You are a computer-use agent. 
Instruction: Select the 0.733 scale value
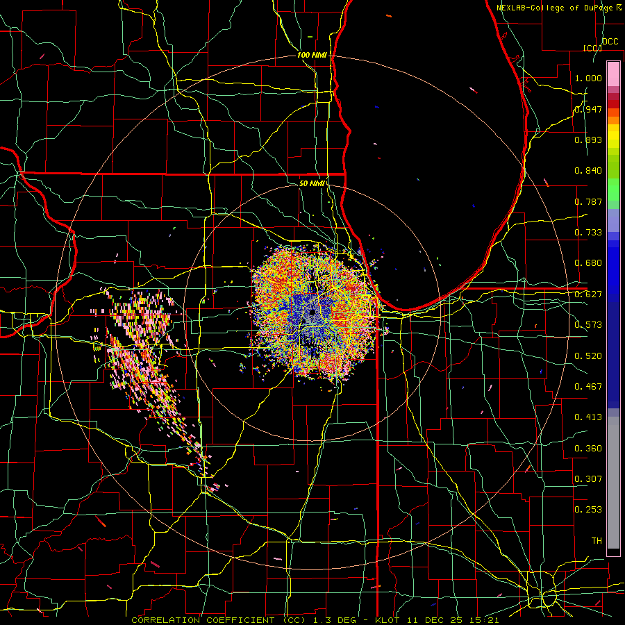588,233
